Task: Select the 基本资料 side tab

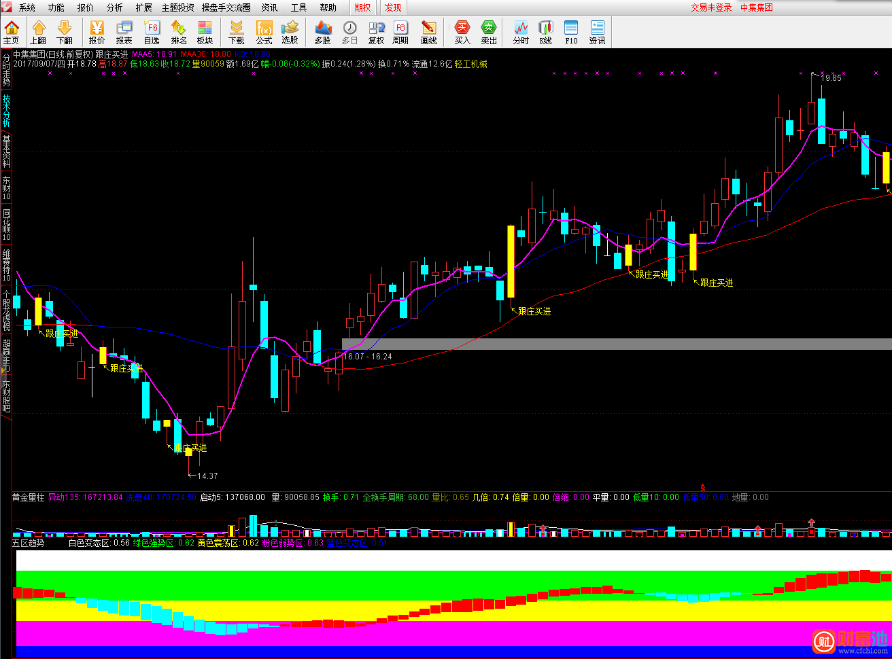Action: (6, 152)
